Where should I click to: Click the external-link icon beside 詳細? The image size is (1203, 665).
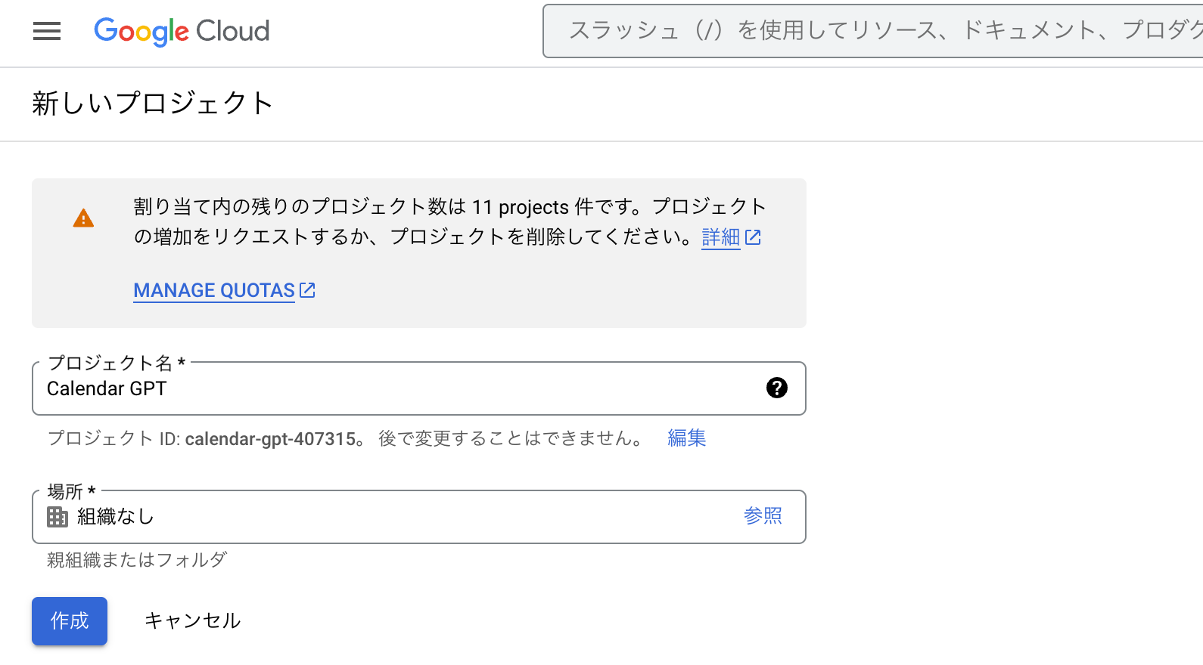pos(753,237)
